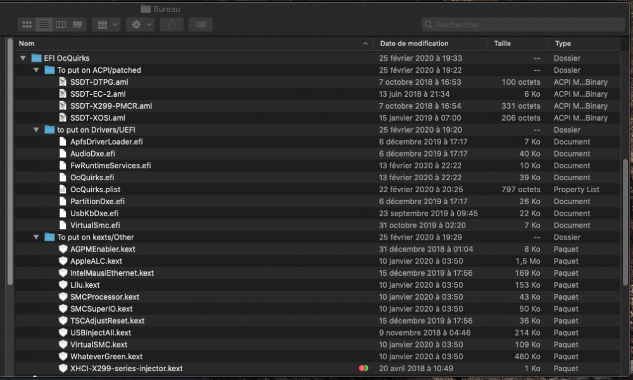This screenshot has width=633, height=380.
Task: Sort by Taille column header
Action: click(502, 43)
